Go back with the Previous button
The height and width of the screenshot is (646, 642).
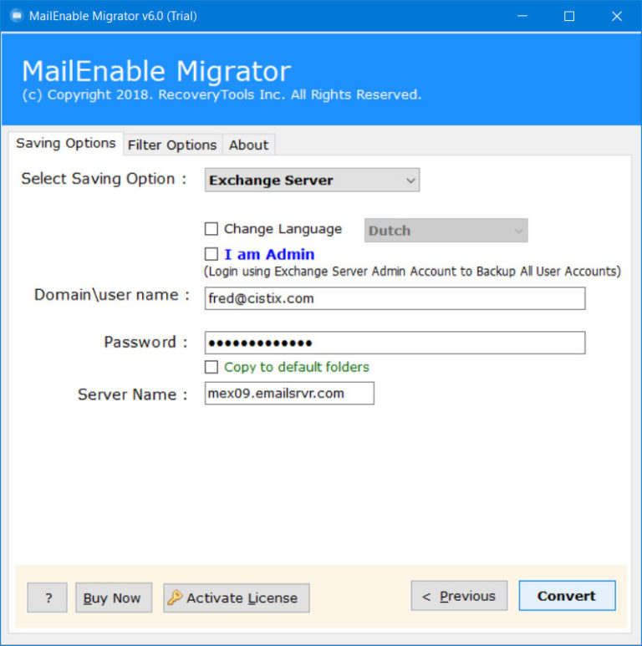(x=459, y=596)
